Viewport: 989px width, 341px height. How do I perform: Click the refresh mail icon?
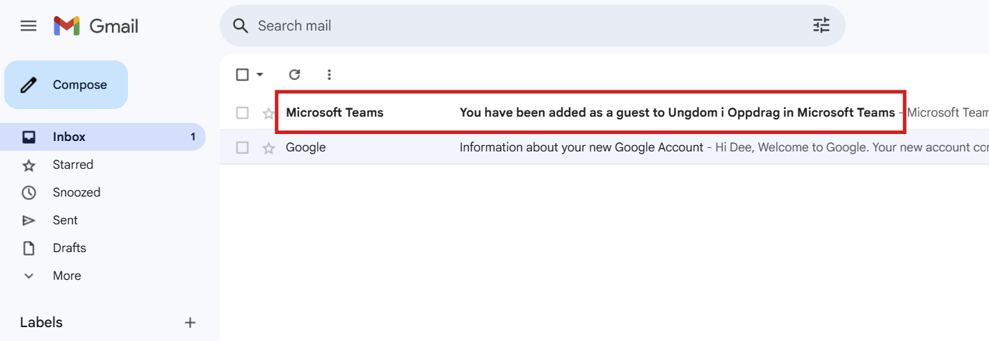click(294, 74)
